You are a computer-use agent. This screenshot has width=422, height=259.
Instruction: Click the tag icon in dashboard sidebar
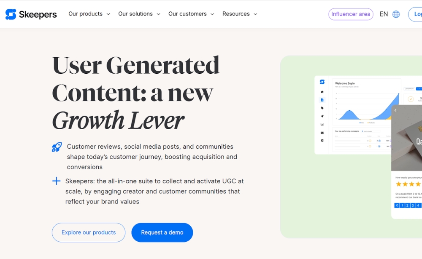322,108
